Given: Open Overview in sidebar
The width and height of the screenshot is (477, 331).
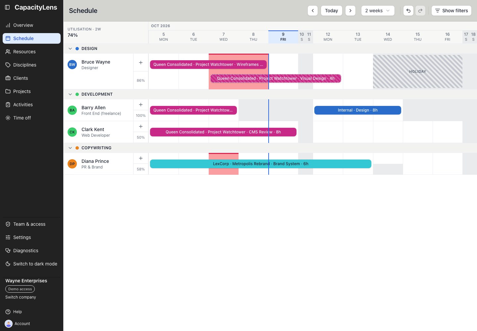Looking at the screenshot, I should [31, 25].
